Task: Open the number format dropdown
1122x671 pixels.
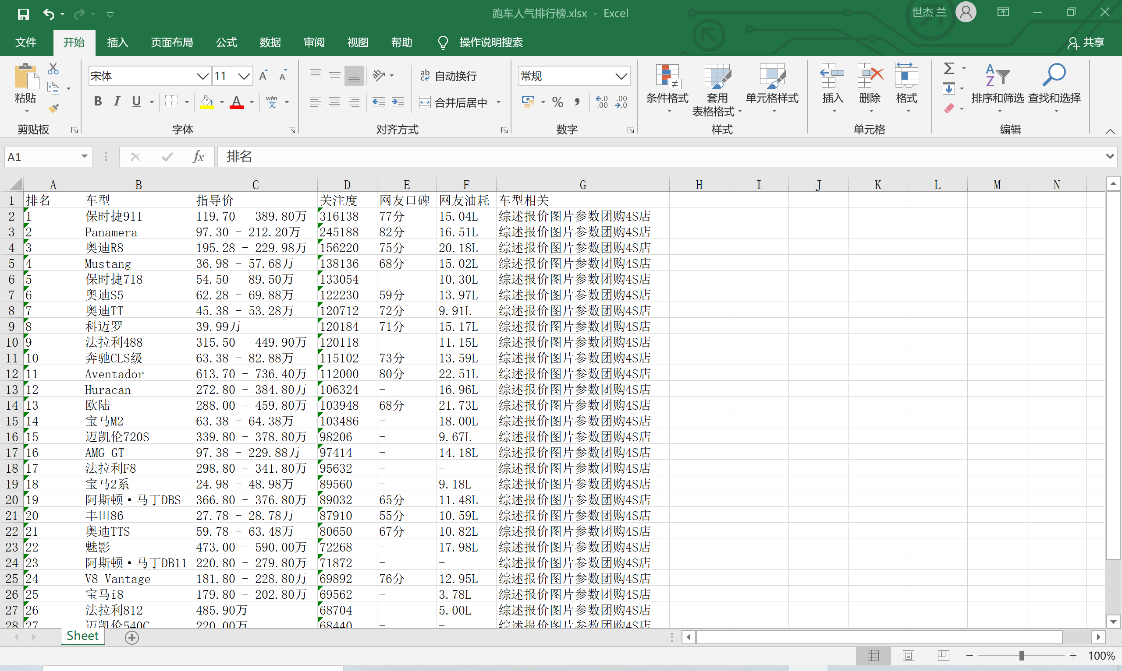Action: coord(621,76)
